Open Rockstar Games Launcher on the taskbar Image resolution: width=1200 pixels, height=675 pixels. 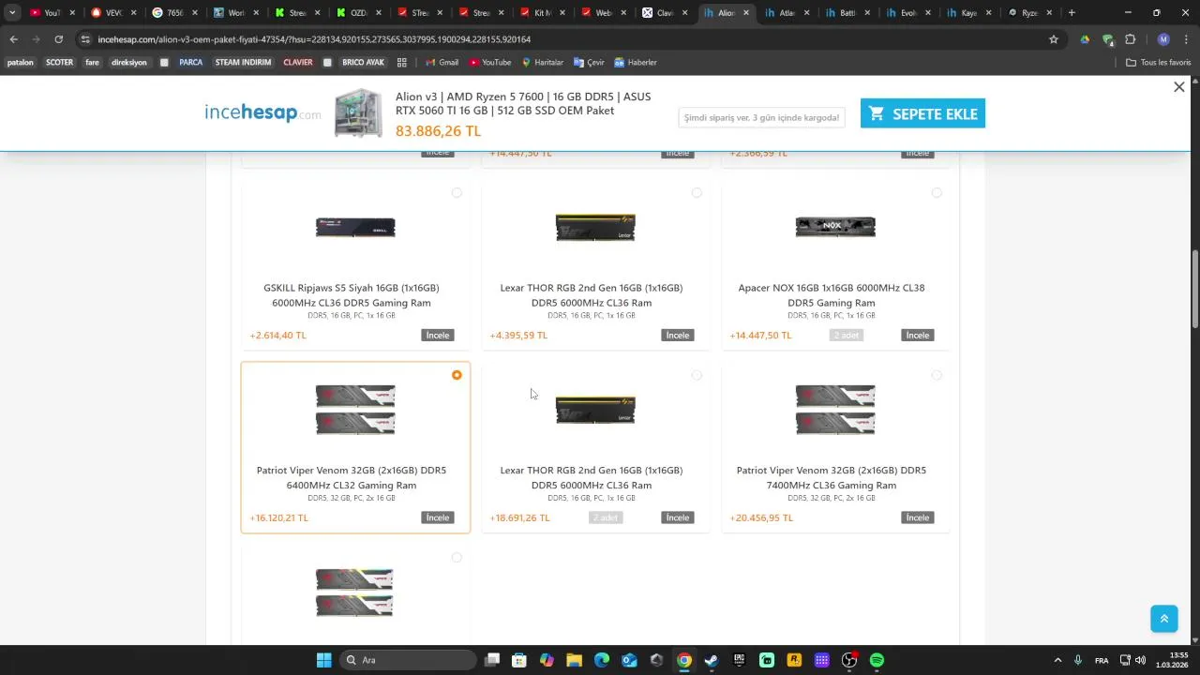point(794,660)
